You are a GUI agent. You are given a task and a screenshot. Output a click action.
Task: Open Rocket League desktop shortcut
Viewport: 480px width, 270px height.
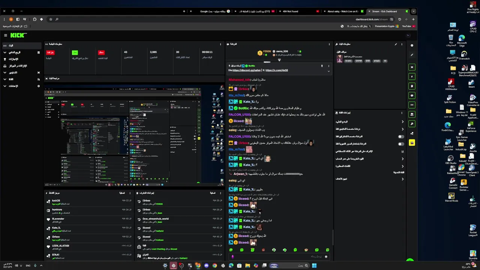click(473, 230)
